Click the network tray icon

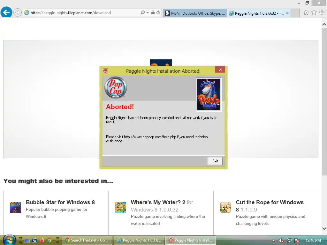click(289, 241)
